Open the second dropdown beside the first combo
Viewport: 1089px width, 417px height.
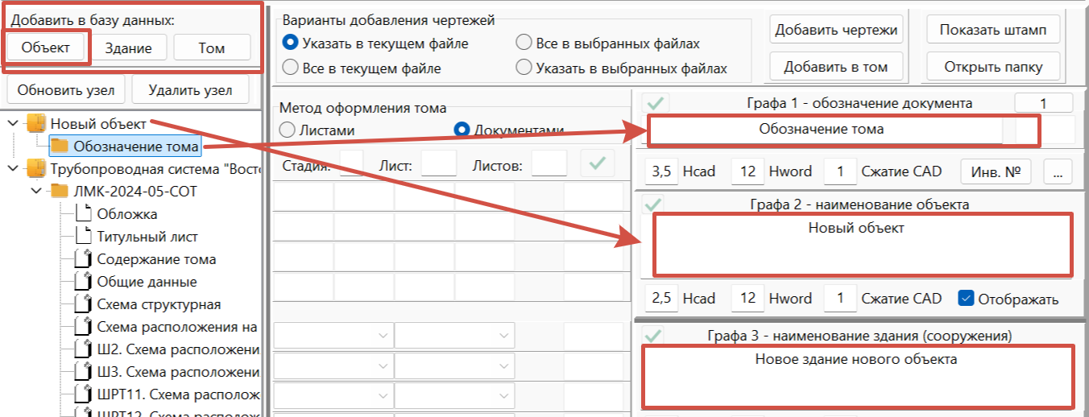click(454, 336)
